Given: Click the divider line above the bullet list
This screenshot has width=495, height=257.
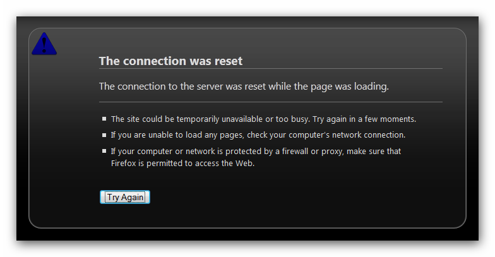Looking at the screenshot, I should [x=270, y=102].
